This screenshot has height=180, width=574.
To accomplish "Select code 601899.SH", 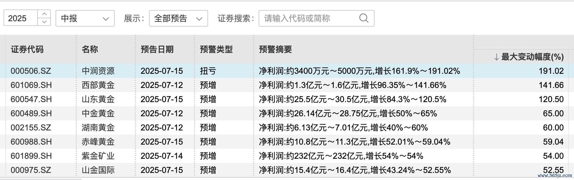I will pyautogui.click(x=31, y=156).
